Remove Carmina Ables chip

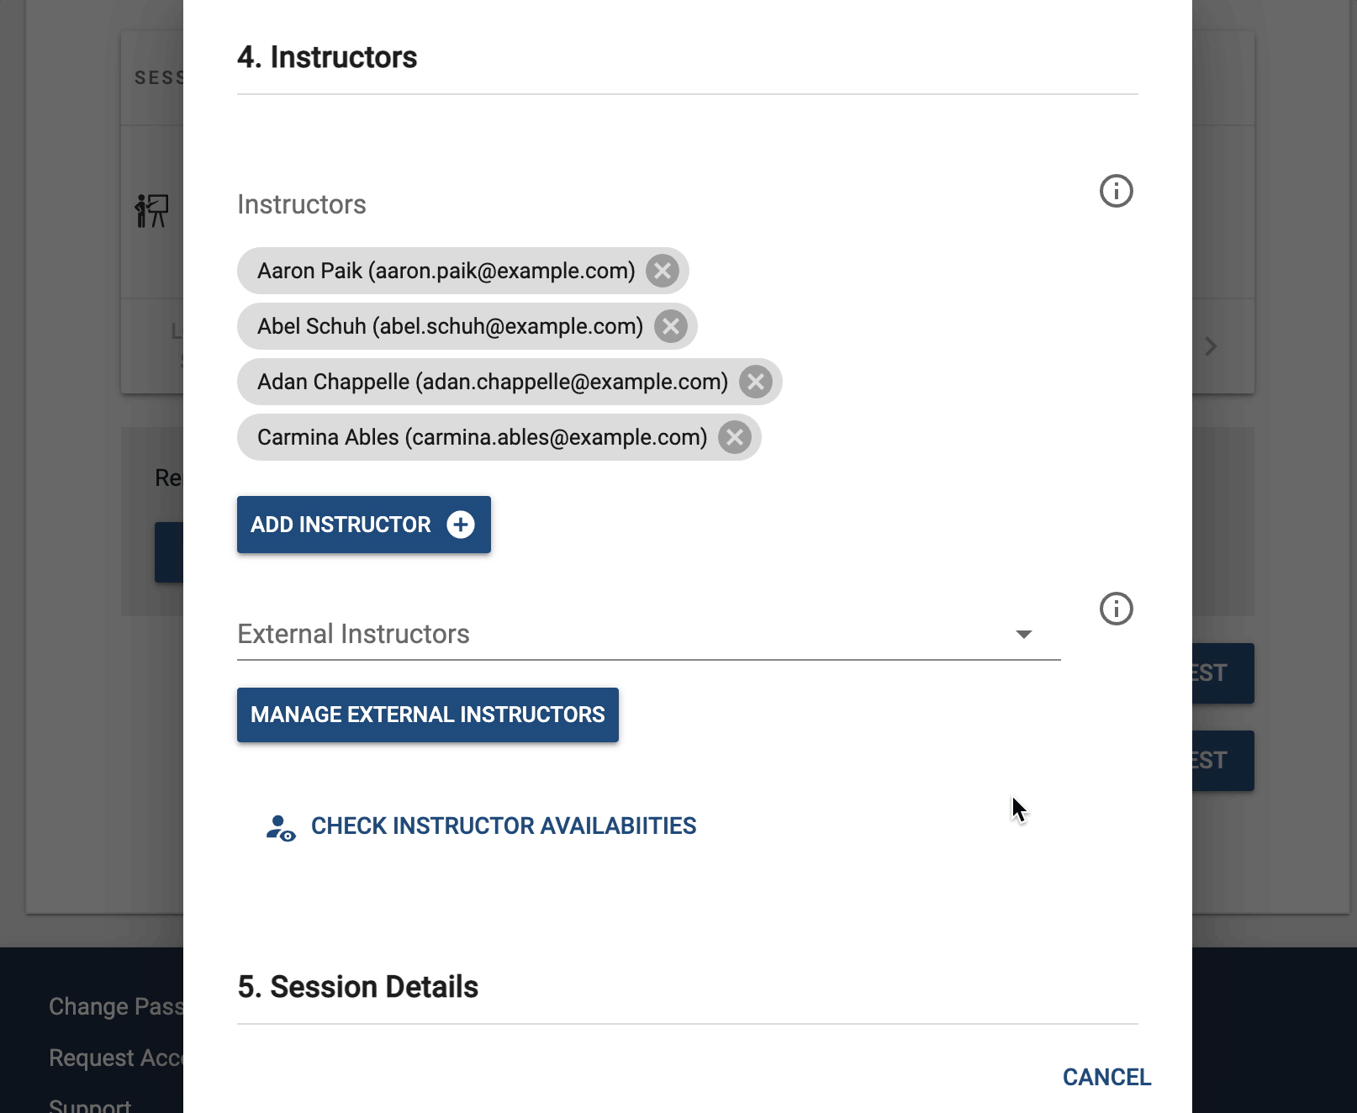(x=735, y=437)
